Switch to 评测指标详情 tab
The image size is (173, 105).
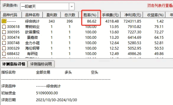tap(14, 64)
